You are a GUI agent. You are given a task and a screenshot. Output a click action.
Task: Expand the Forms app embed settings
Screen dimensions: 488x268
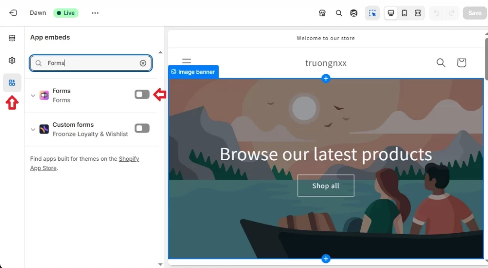(33, 95)
